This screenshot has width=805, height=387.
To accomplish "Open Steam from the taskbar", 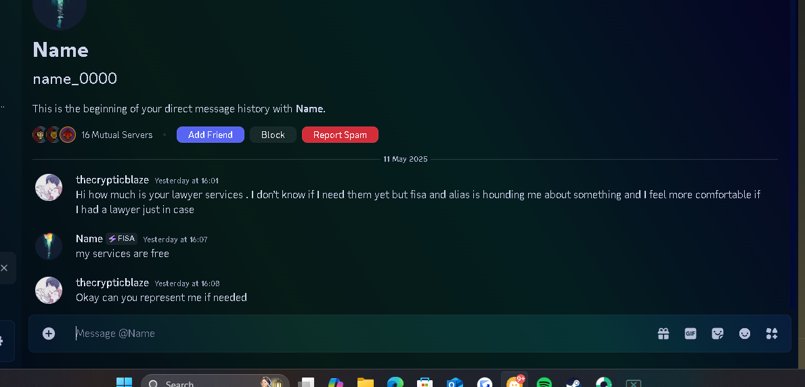I will pos(573,383).
